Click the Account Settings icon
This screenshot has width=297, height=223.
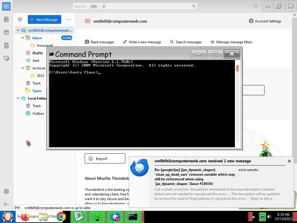click(x=251, y=21)
